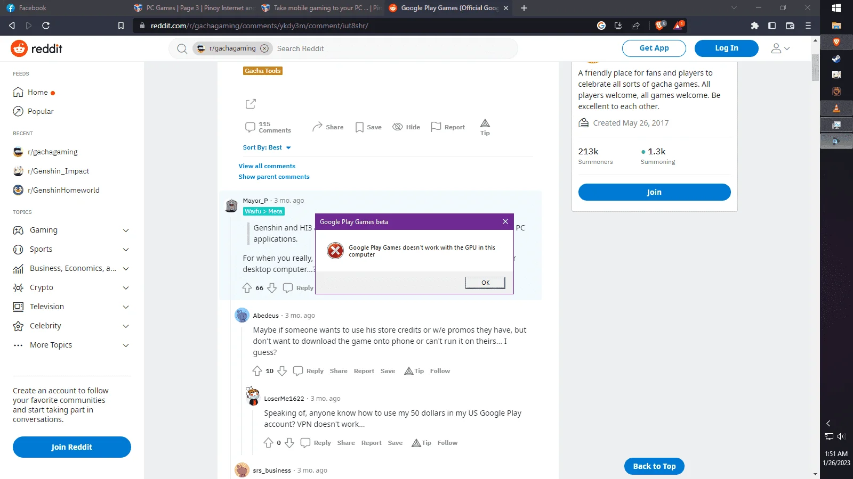Click the Search Reddit input field
The image size is (853, 479).
[395, 48]
